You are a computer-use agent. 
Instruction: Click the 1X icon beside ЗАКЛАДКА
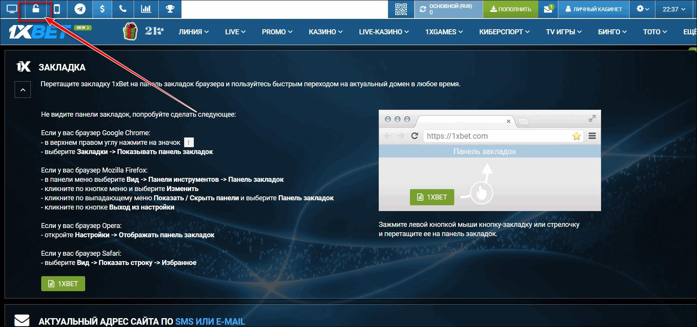[x=23, y=67]
